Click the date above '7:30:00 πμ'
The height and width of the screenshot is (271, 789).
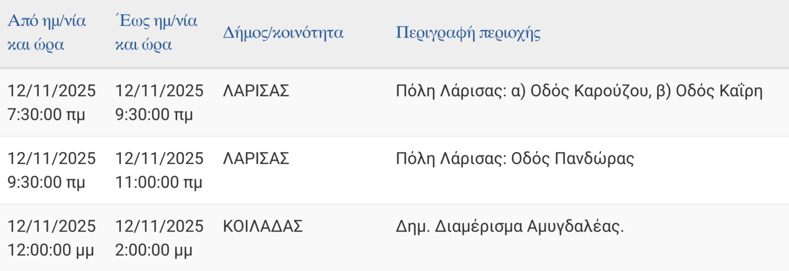point(52,91)
